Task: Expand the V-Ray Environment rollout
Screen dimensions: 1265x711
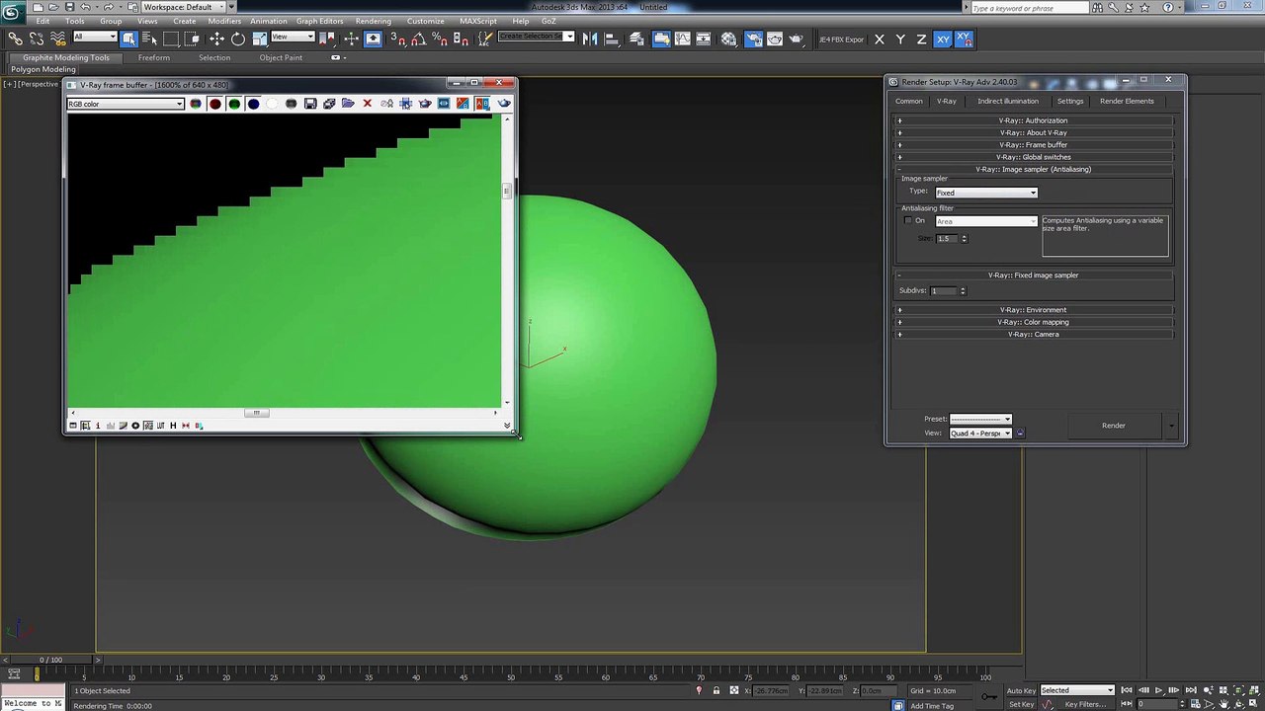Action: click(x=1033, y=310)
